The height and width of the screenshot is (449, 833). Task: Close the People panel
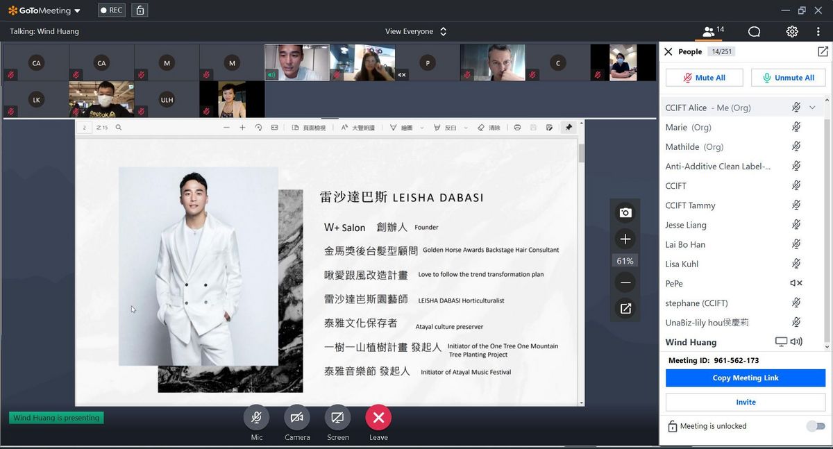tap(668, 51)
